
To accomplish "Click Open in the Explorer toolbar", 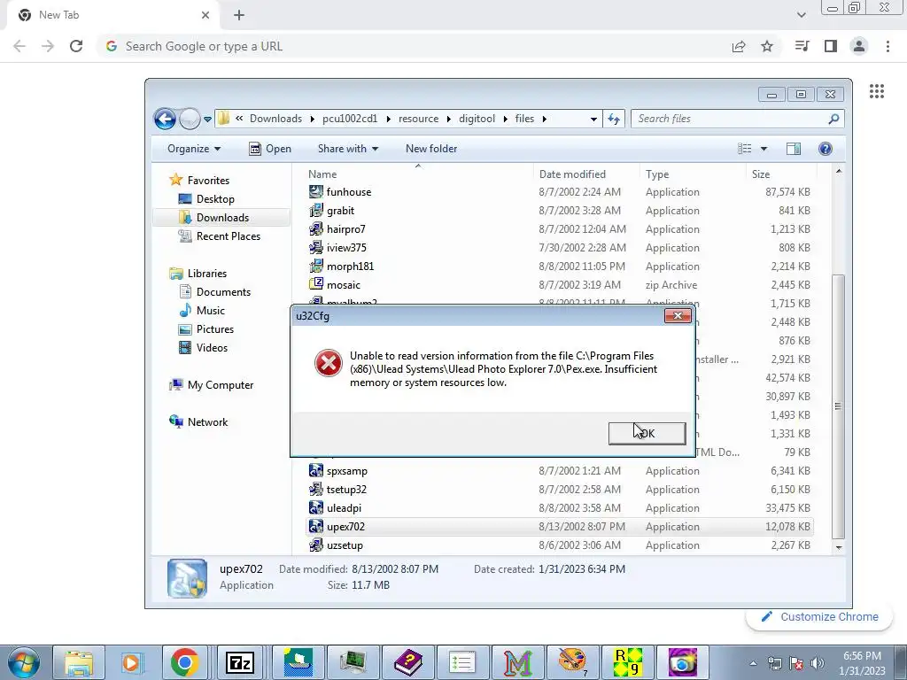I will pyautogui.click(x=270, y=149).
